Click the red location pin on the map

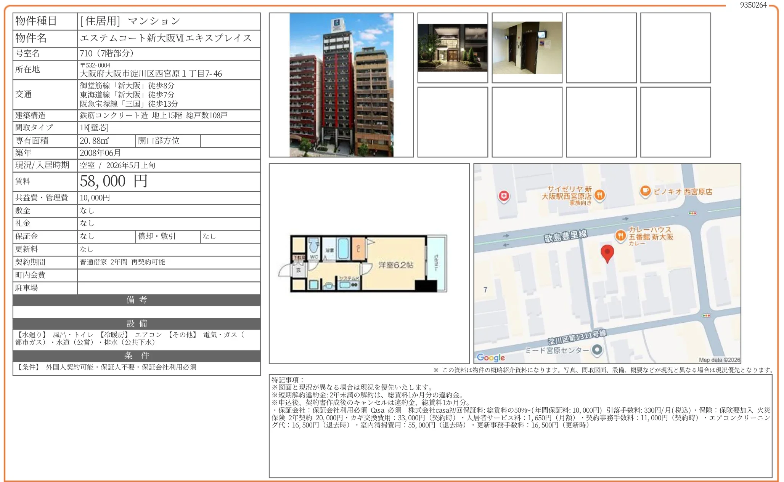(x=607, y=252)
